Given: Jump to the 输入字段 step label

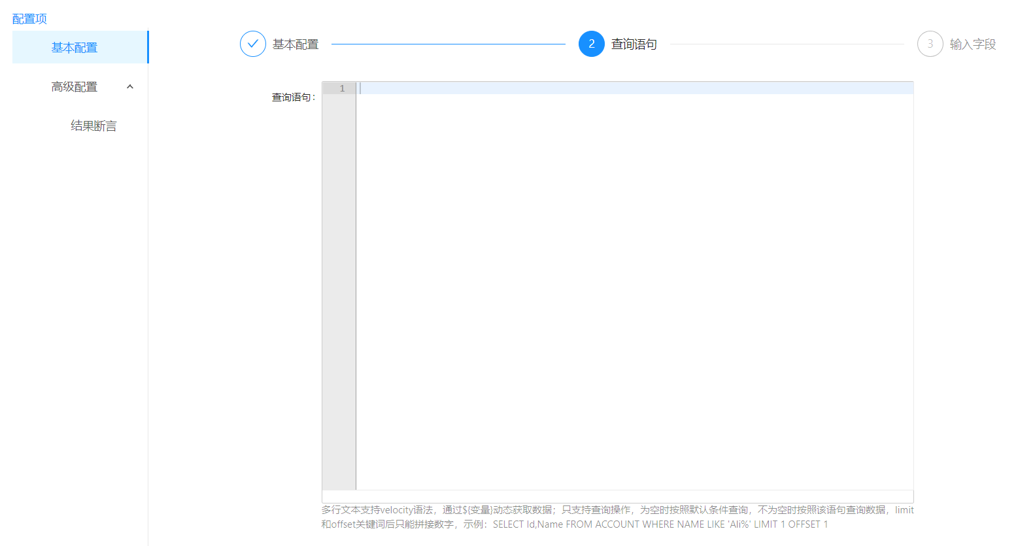Looking at the screenshot, I should [x=972, y=44].
